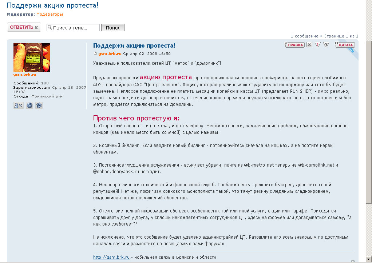The width and height of the screenshot is (372, 263).
Task: Open post information question mark icon
Action: [x=326, y=45]
